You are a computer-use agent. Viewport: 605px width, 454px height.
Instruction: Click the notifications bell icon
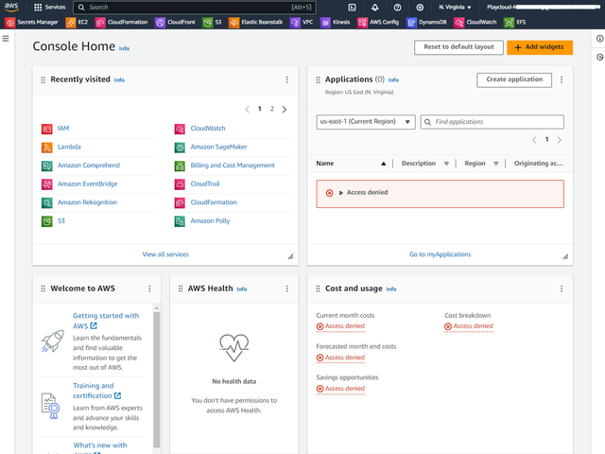click(x=374, y=7)
